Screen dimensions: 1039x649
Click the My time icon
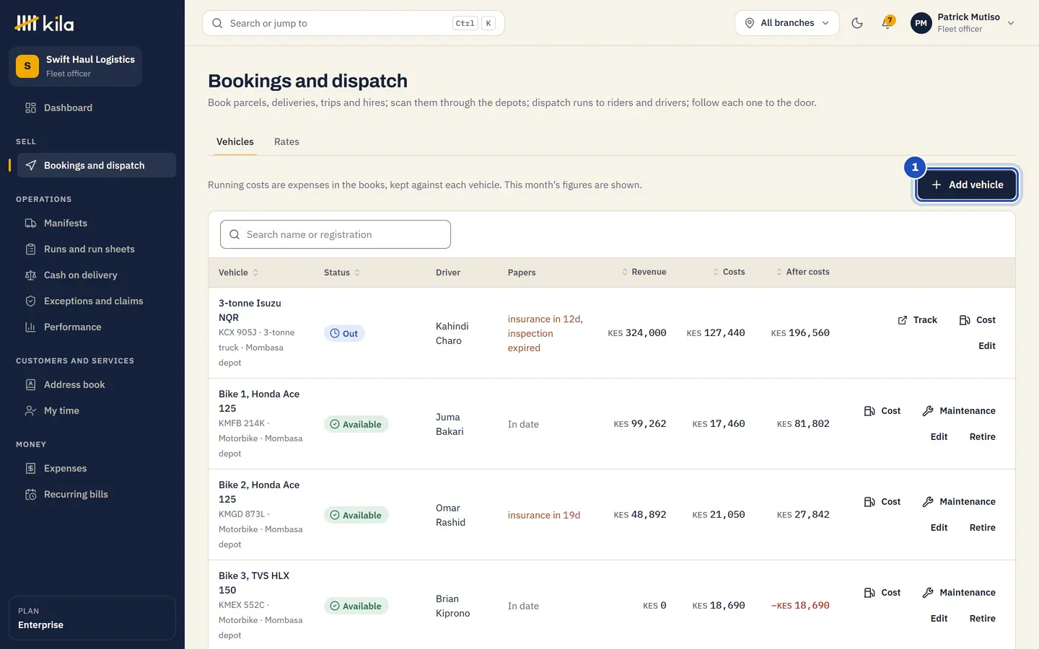coord(30,411)
